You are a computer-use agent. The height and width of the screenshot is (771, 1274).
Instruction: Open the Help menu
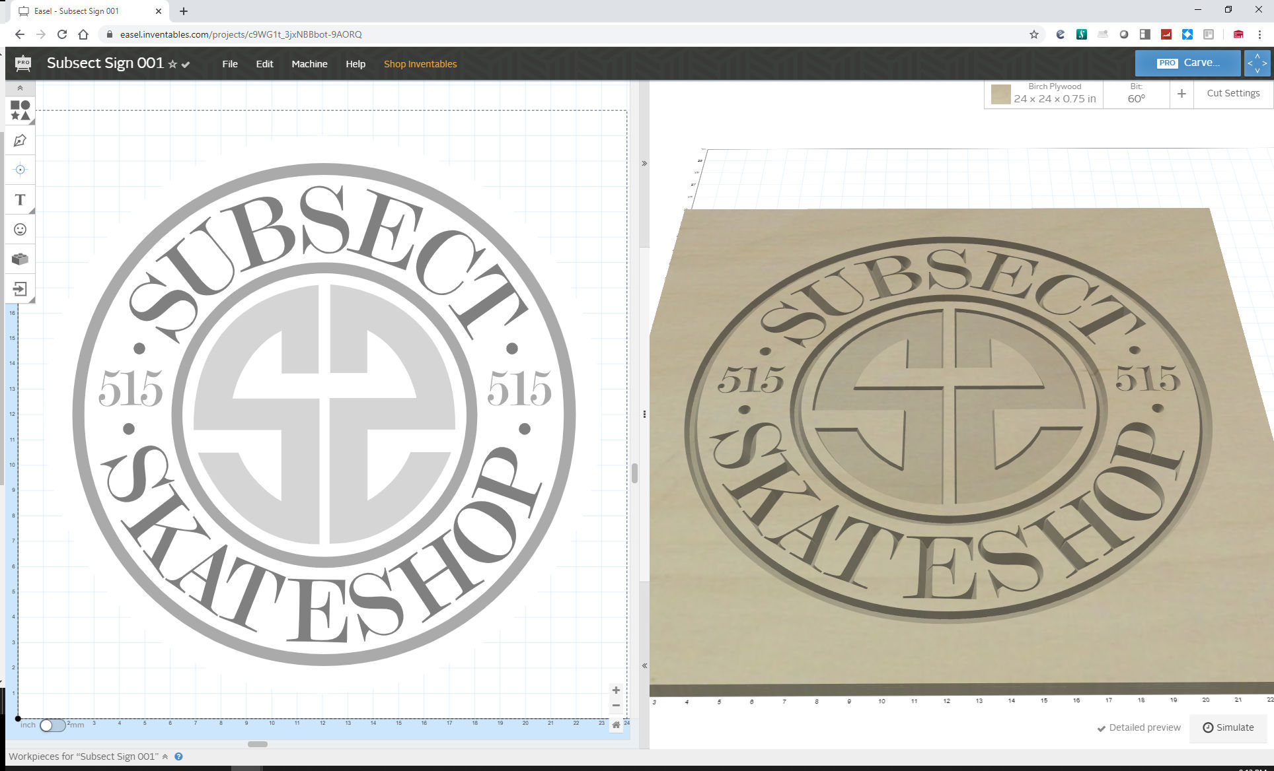click(356, 64)
